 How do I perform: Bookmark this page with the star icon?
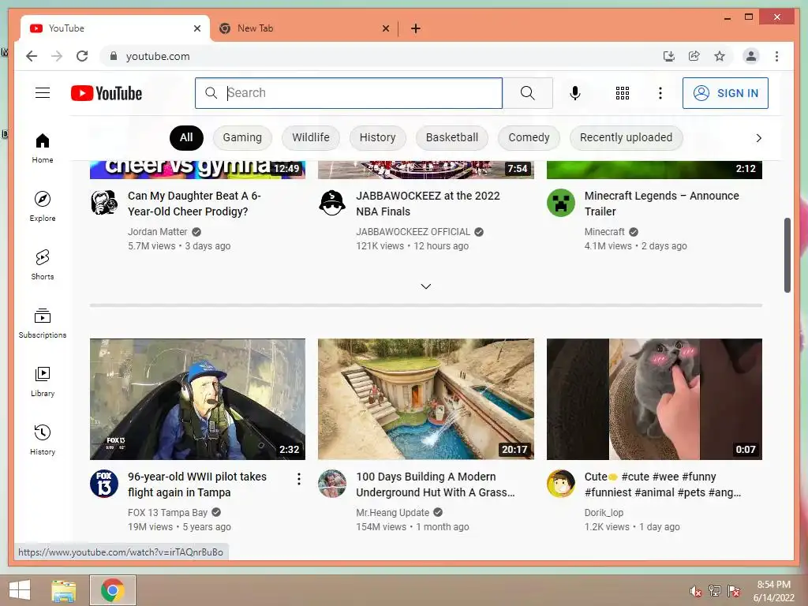point(720,56)
